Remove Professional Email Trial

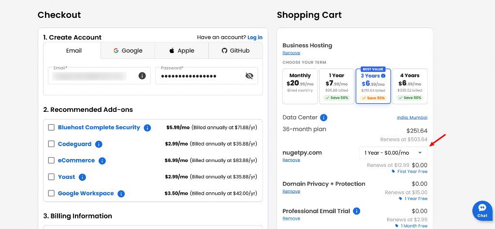point(291,218)
